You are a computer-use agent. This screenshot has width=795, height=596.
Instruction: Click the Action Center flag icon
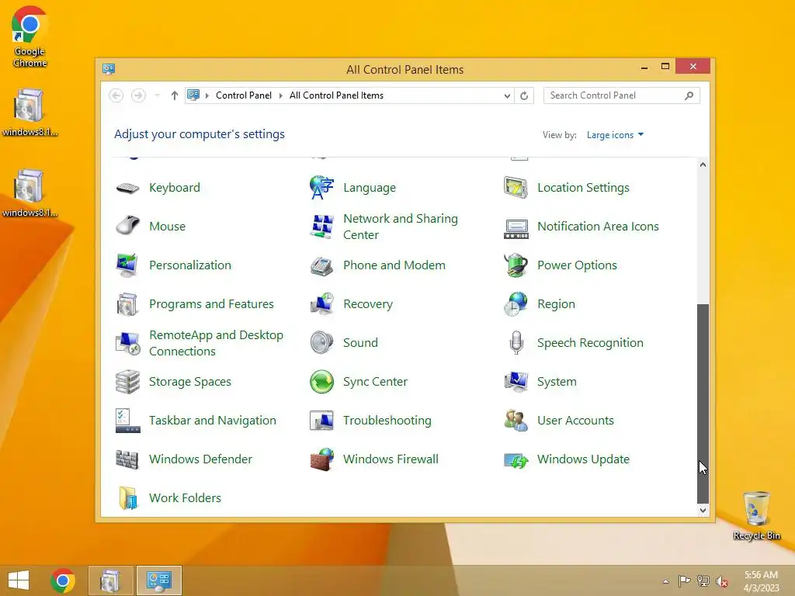(x=685, y=581)
